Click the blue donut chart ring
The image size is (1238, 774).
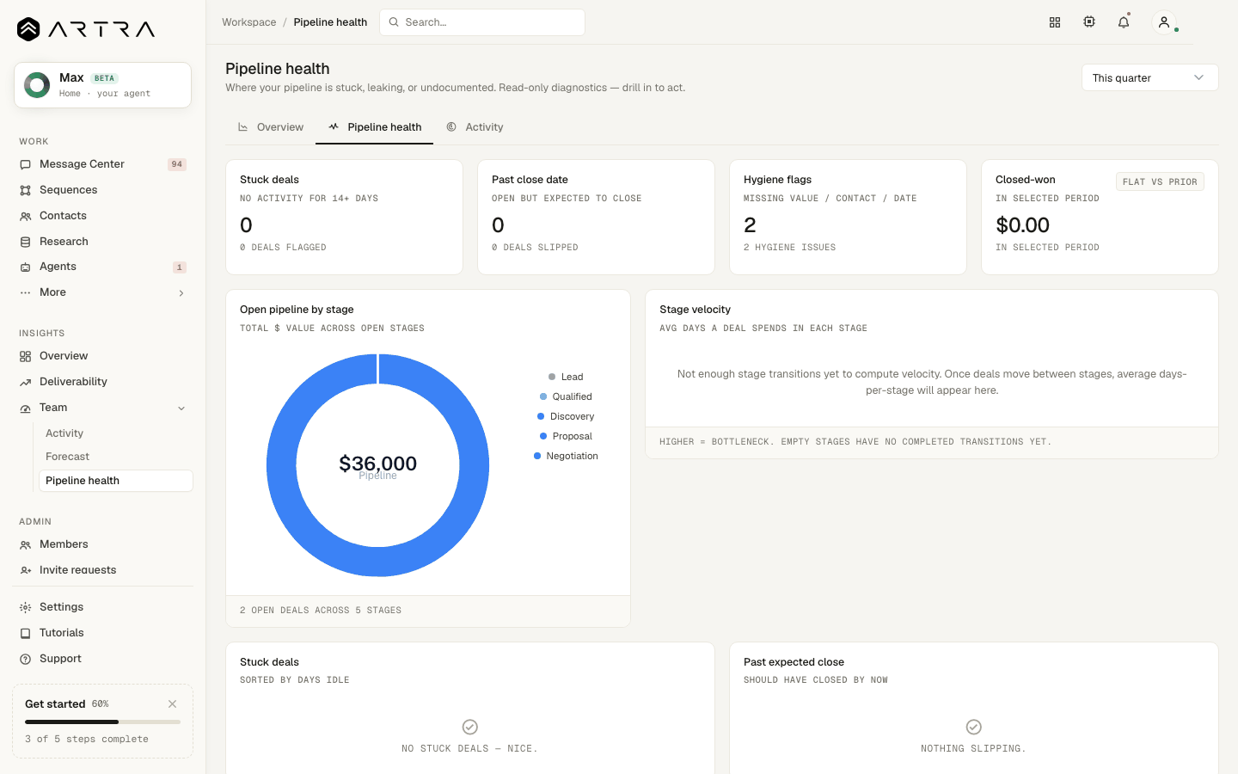(281, 465)
